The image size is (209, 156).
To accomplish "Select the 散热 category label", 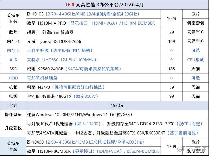I will coord(13,32).
